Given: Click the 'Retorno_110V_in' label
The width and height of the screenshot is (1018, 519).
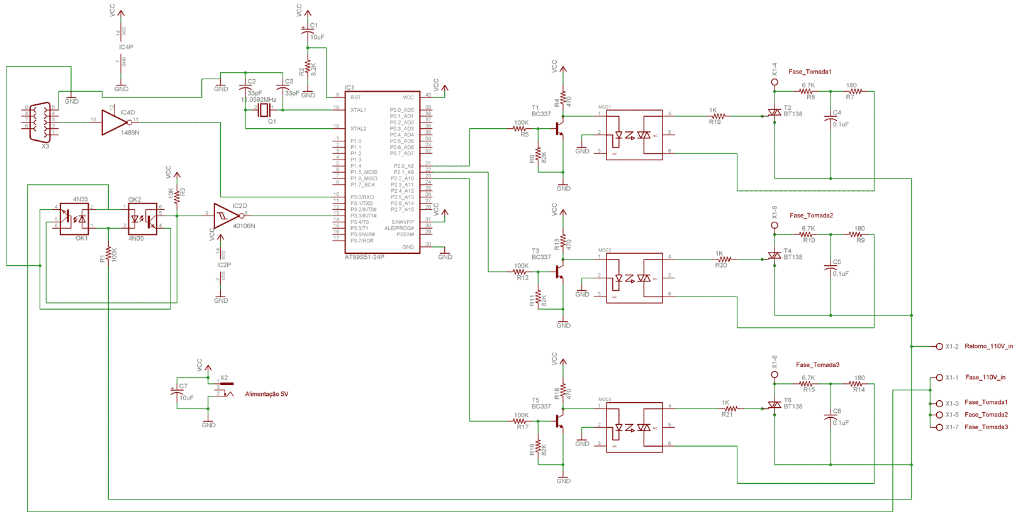Looking at the screenshot, I should click(x=989, y=346).
